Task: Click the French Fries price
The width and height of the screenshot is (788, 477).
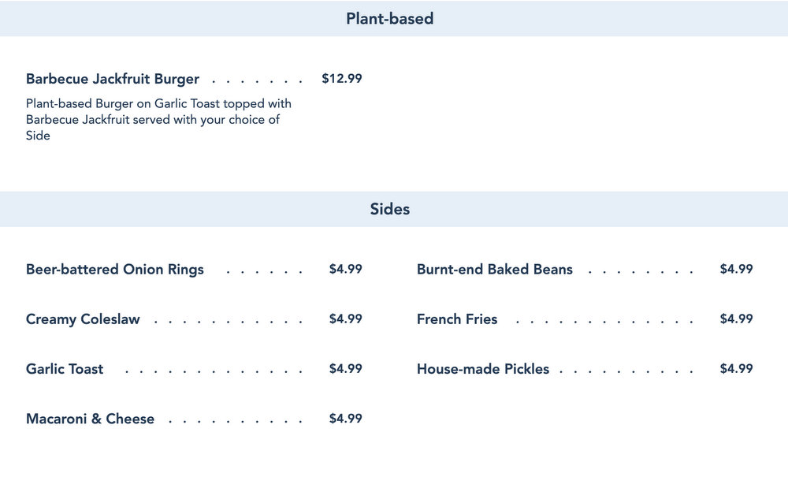Action: click(736, 319)
